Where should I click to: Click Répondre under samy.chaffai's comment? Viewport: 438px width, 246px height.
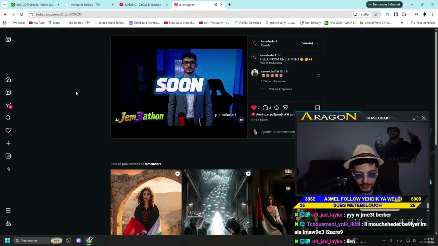point(280,81)
